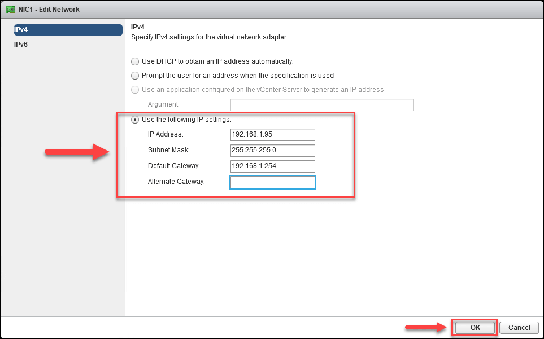This screenshot has height=339, width=544.
Task: Choose Prompt the user for an address option
Action: click(135, 76)
